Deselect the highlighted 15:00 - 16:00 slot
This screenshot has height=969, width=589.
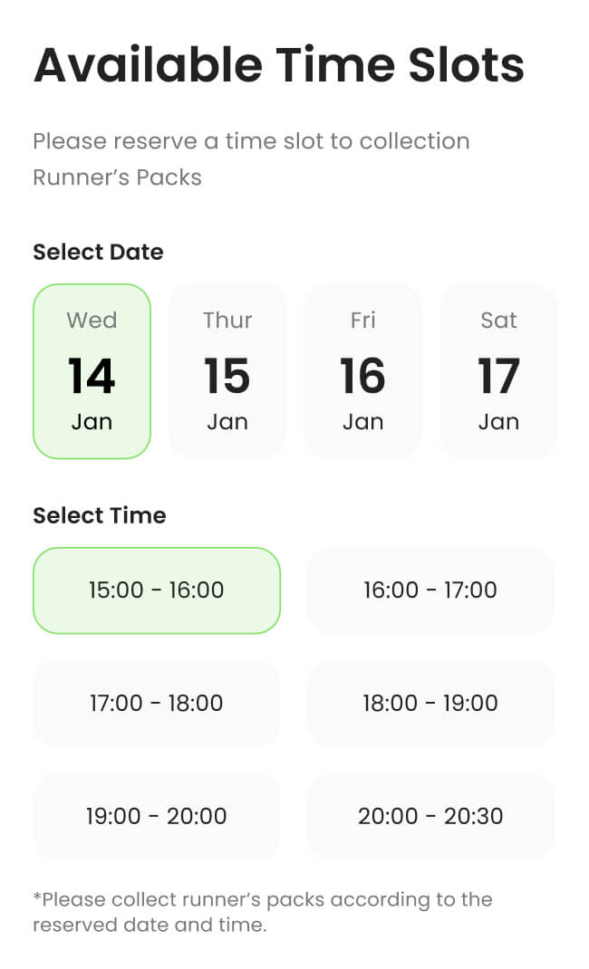pos(156,590)
